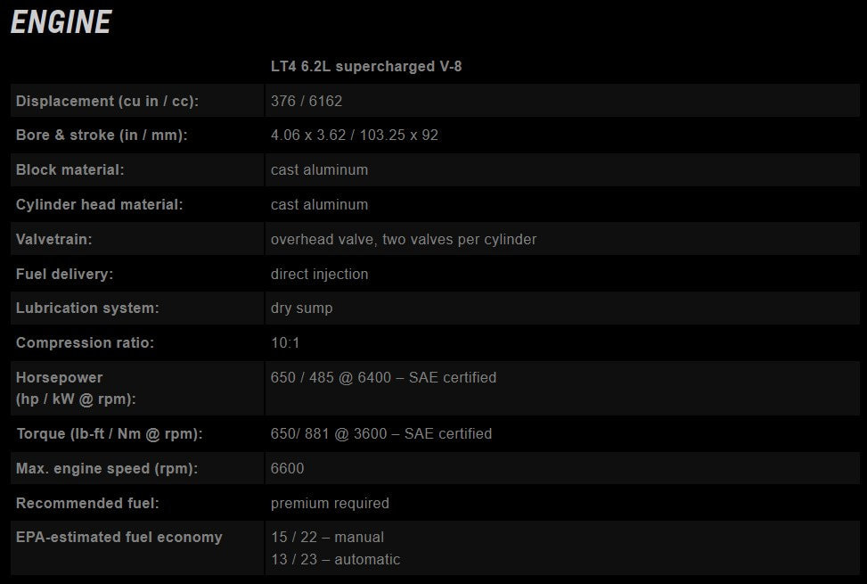Click the Lubrication system label

coord(87,308)
